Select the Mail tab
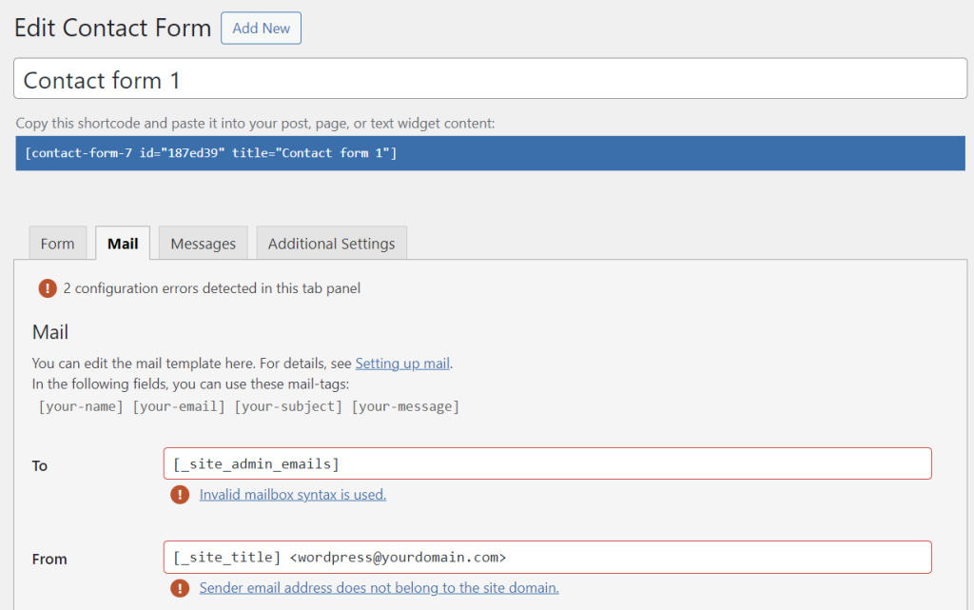Image resolution: width=974 pixels, height=610 pixels. point(122,243)
